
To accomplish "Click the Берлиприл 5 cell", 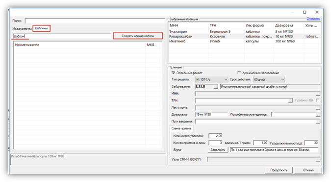I will (220, 32).
